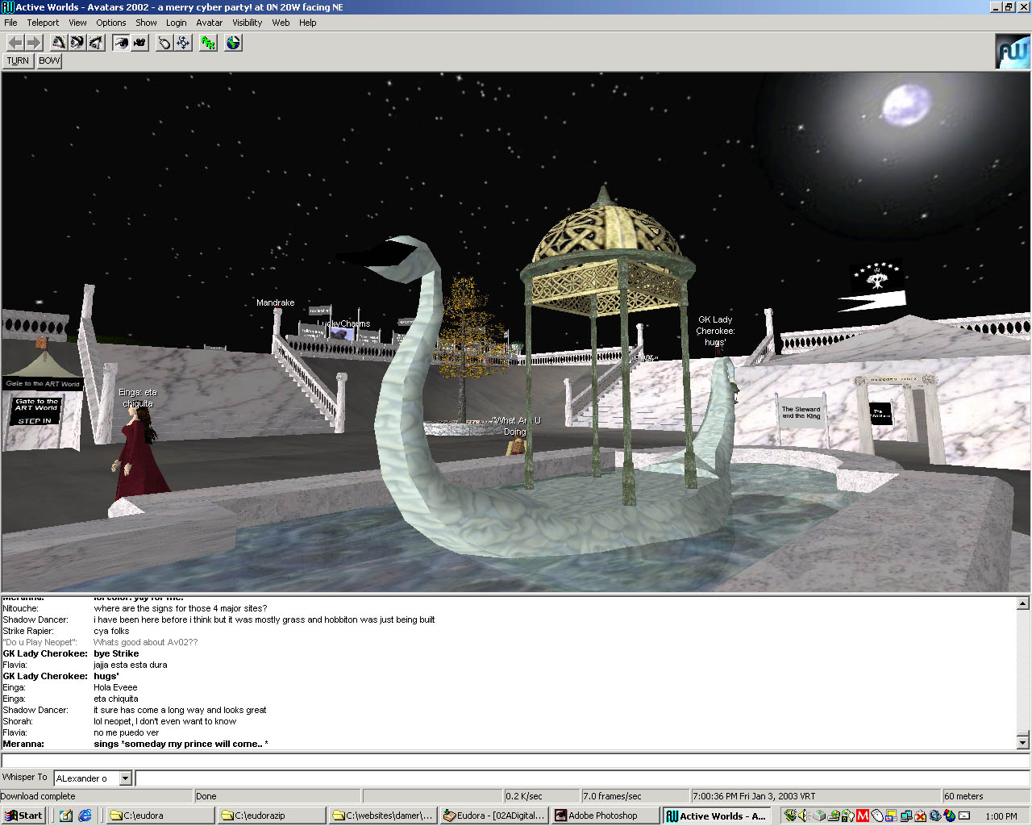Toggle first person view eye button
1032x826 pixels.
click(121, 43)
